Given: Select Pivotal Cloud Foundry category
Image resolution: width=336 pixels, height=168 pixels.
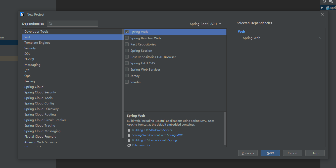Looking at the screenshot, I should coord(72,137).
